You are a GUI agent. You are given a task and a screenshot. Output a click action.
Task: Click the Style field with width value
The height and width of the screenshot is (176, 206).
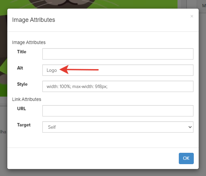pyautogui.click(x=118, y=86)
